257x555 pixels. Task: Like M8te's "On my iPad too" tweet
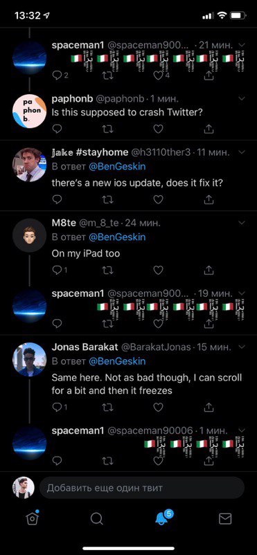click(x=158, y=270)
